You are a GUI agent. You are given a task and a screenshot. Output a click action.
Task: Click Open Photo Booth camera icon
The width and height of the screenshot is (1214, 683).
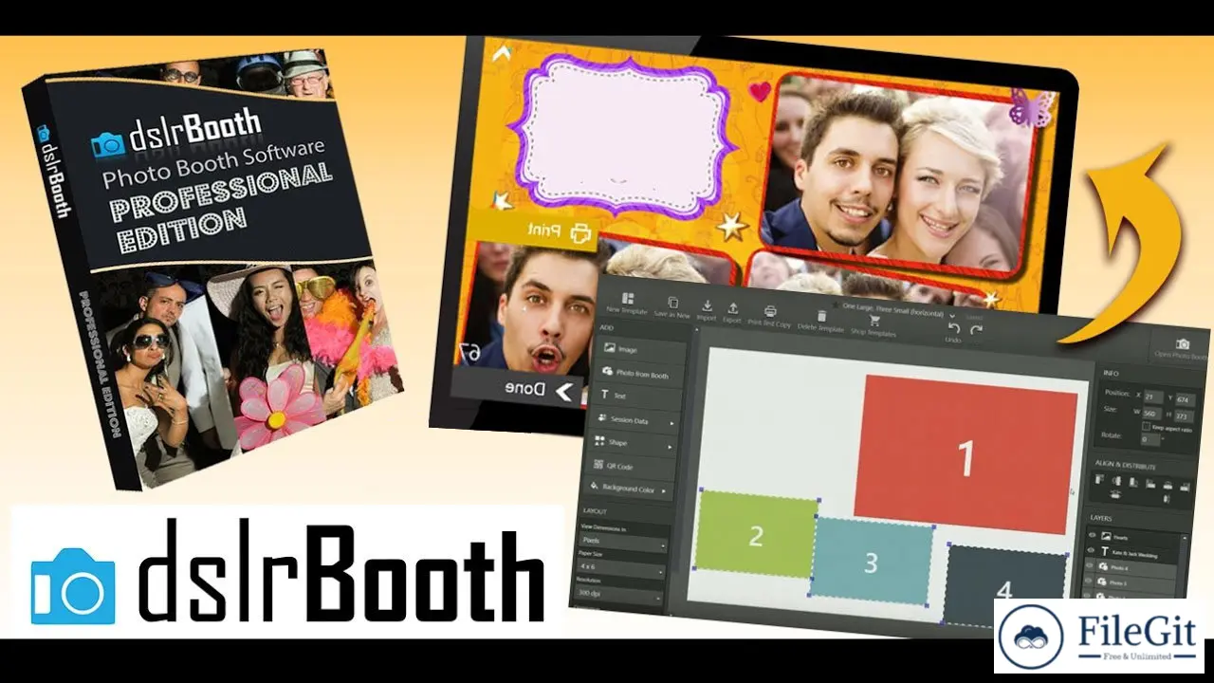coord(1183,344)
